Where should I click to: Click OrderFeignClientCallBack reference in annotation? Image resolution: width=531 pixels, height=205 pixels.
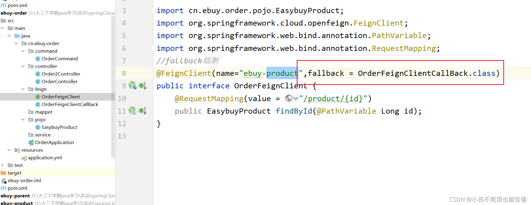(413, 73)
